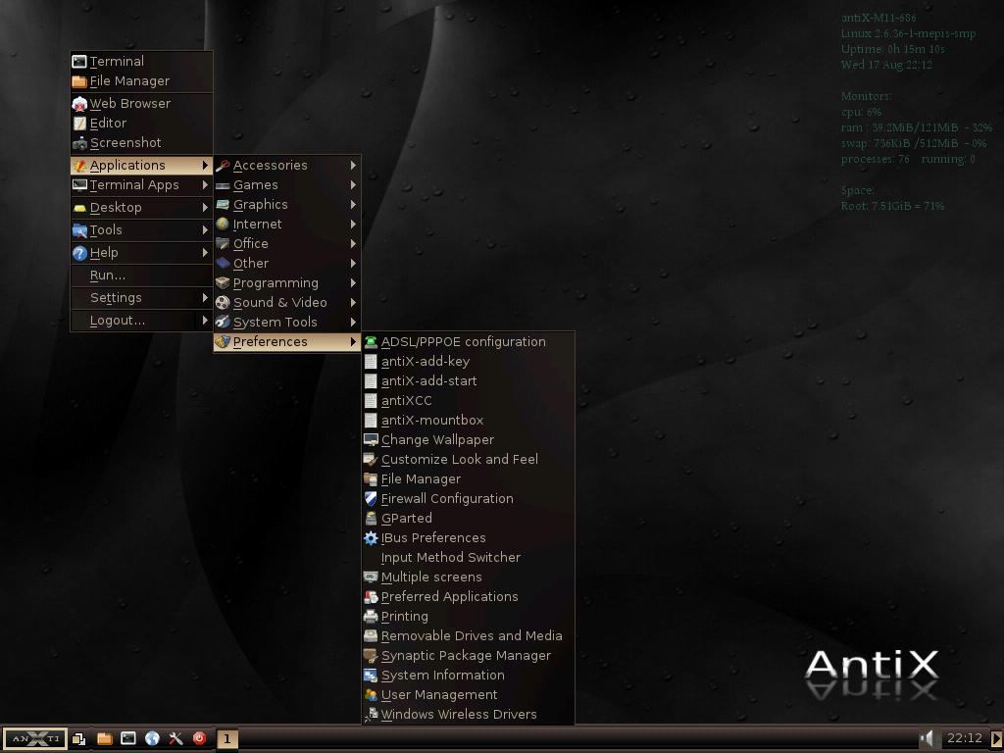1004x753 pixels.
Task: Click the red power icon in taskbar
Action: coord(199,739)
